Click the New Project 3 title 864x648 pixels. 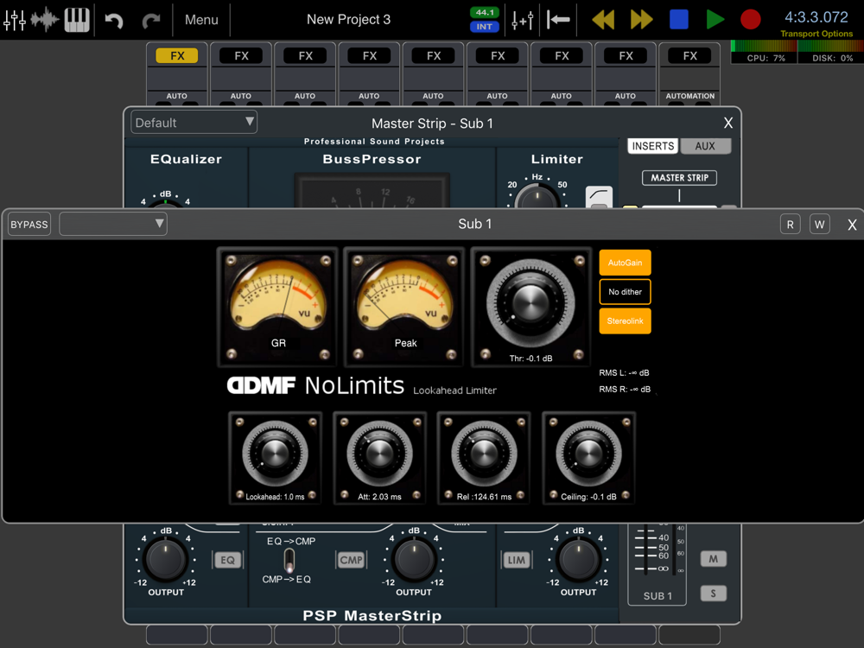[x=348, y=20]
